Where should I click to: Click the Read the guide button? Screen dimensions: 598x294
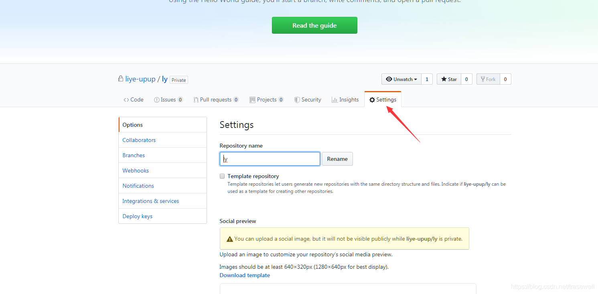(314, 25)
